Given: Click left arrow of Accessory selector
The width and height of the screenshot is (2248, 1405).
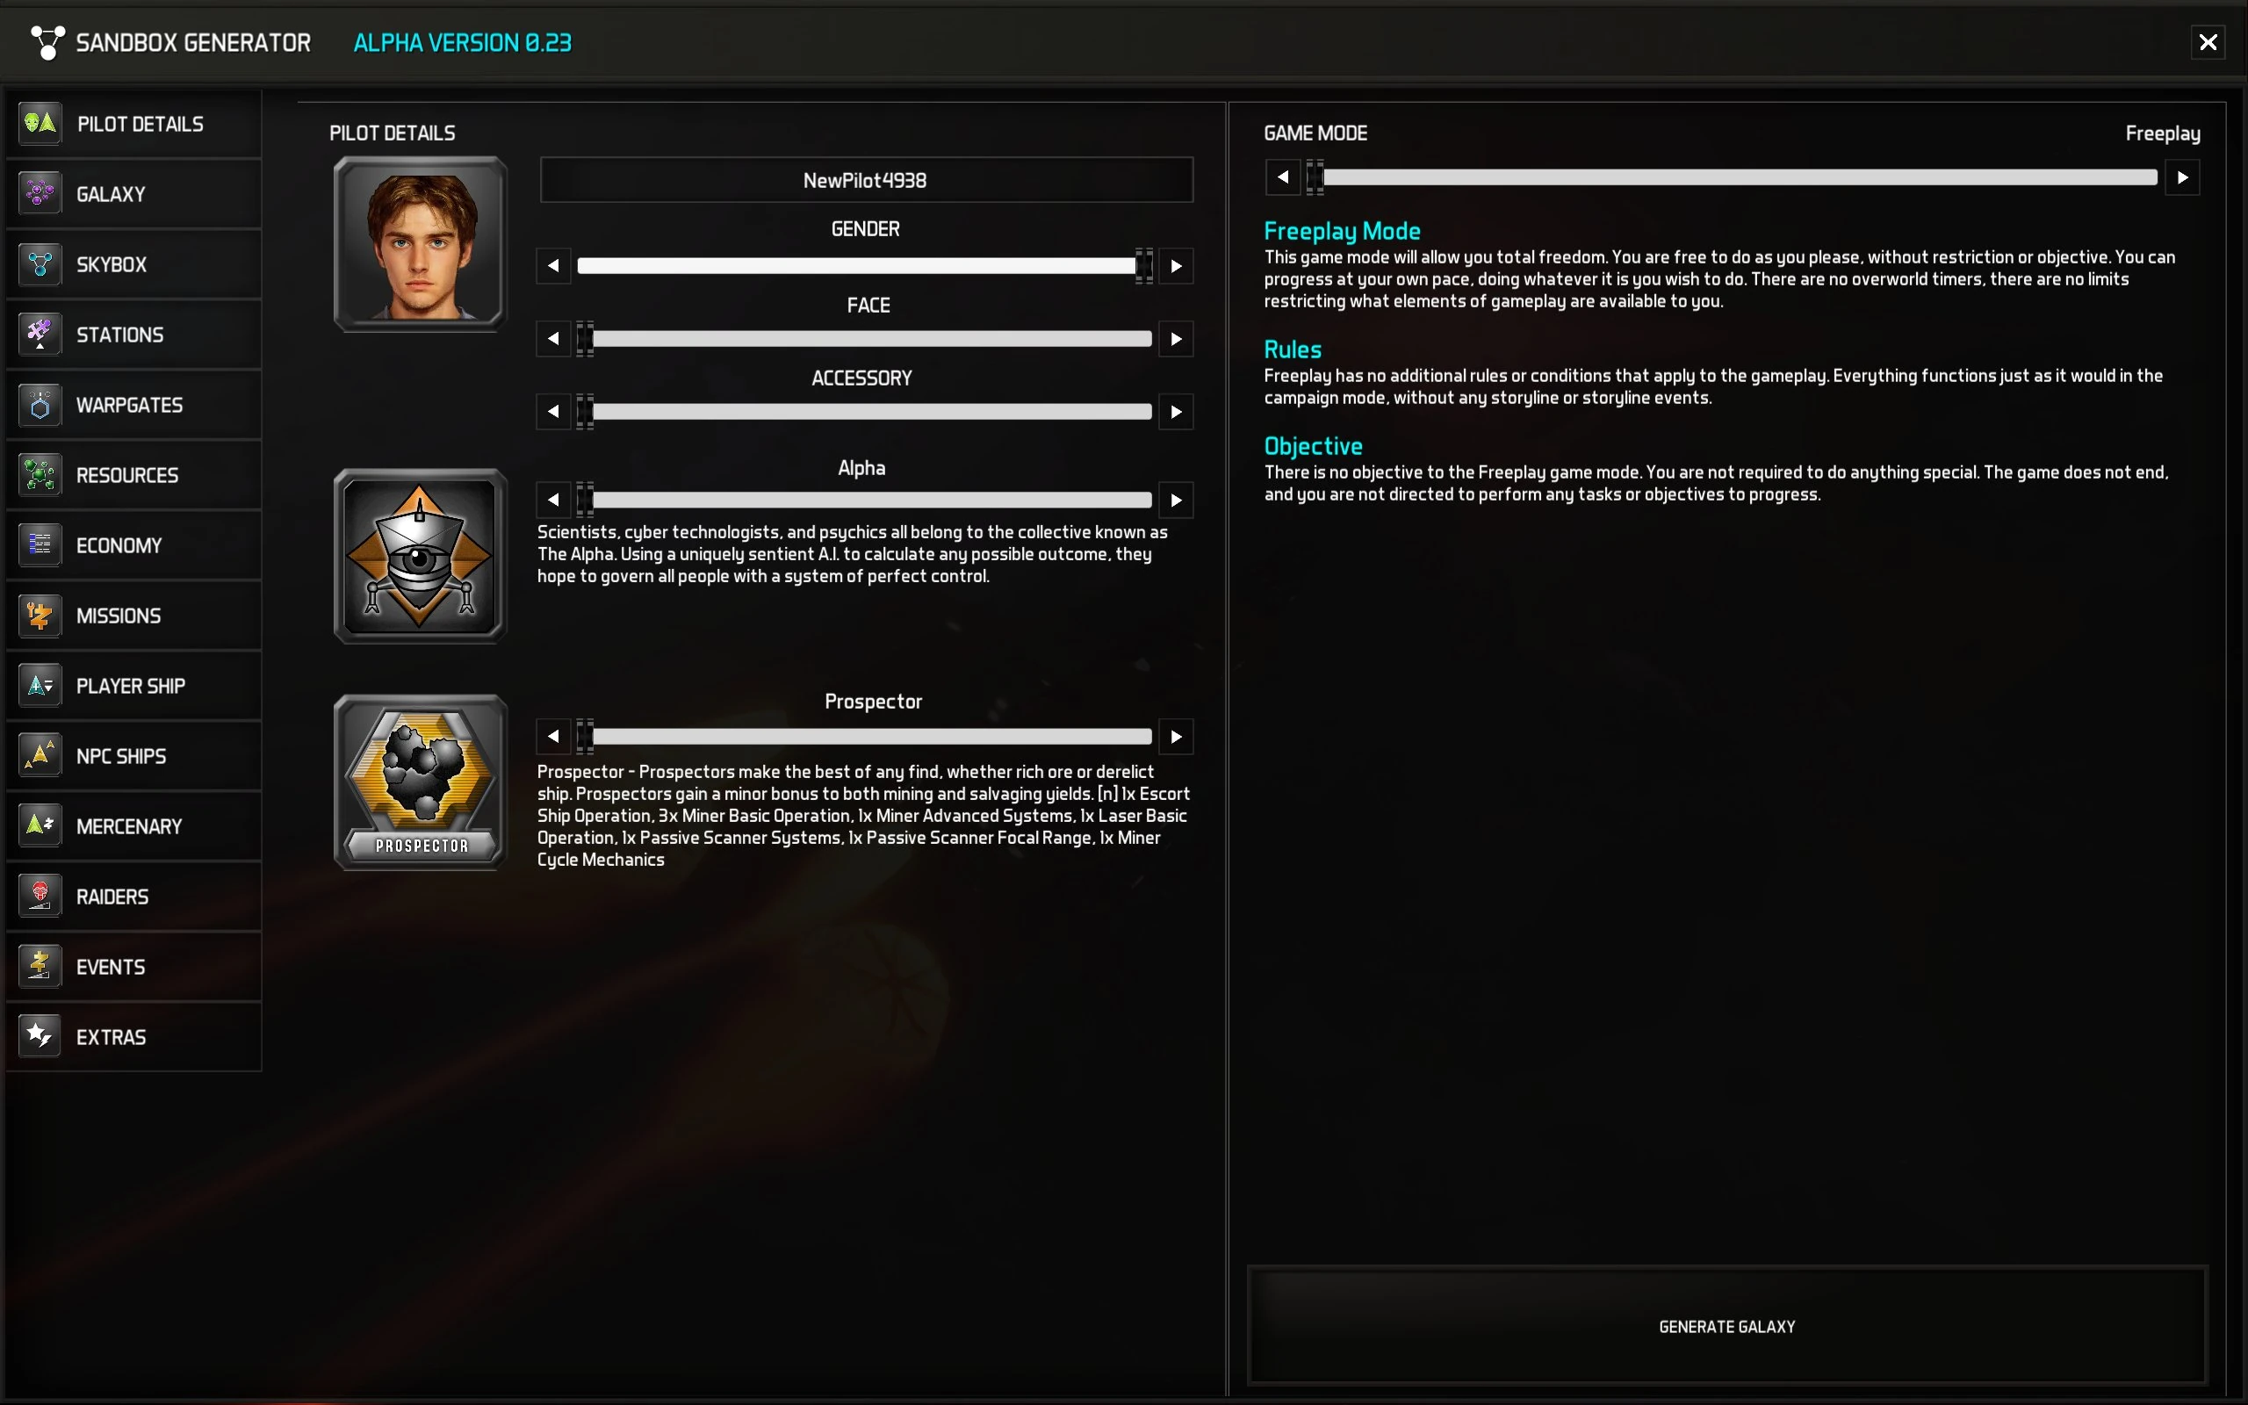Looking at the screenshot, I should pos(553,411).
